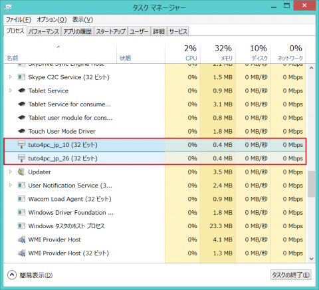Switch to the パフォーマンス tab

click(x=44, y=31)
